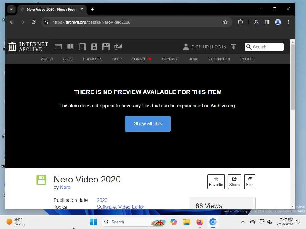Toggle the browser side panel icon
306x229 pixels.
(267, 22)
